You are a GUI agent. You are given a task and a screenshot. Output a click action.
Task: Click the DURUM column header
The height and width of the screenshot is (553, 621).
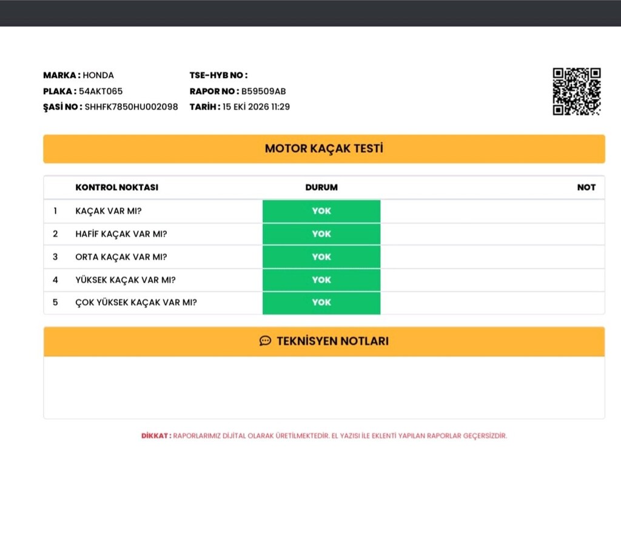[x=321, y=187]
